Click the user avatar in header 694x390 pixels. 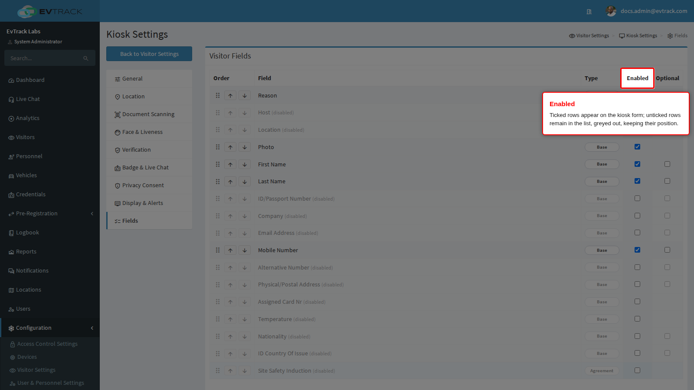tap(611, 11)
